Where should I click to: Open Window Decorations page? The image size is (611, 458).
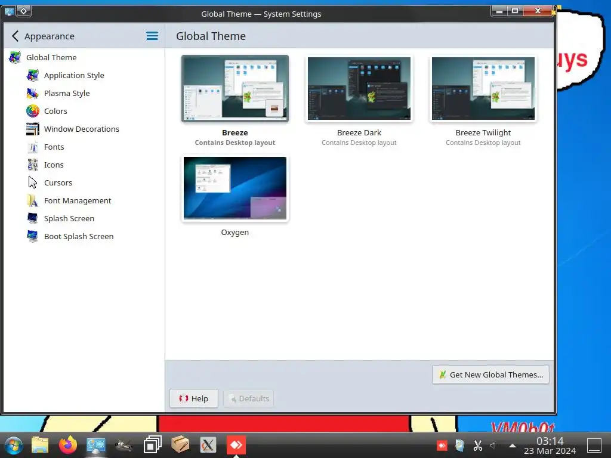pyautogui.click(x=81, y=129)
